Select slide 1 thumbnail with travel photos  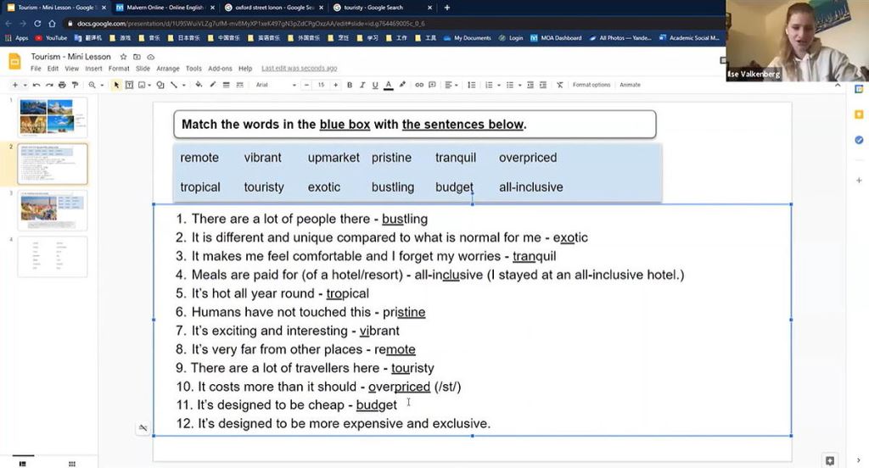53,117
